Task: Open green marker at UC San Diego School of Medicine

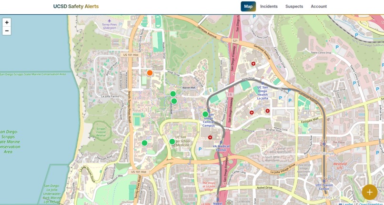Action: point(172,142)
